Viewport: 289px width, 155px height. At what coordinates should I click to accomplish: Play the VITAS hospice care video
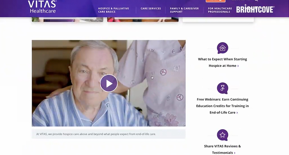tap(109, 83)
